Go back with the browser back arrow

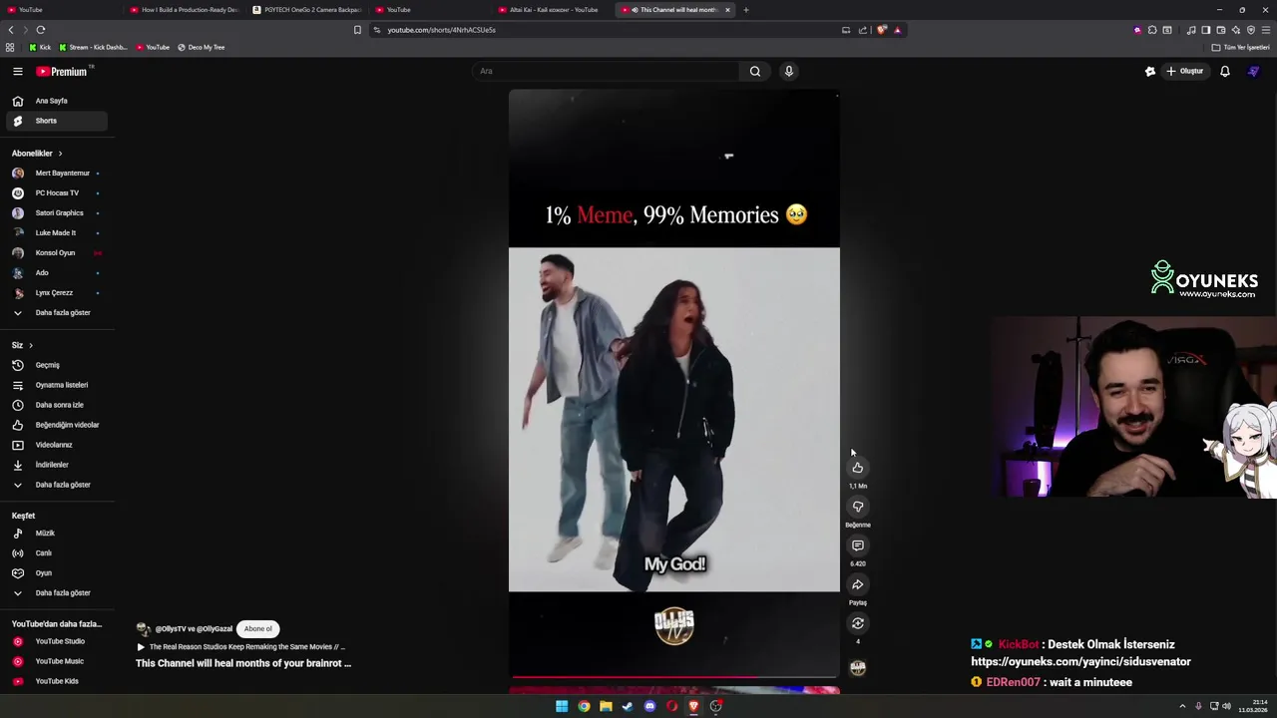click(11, 30)
